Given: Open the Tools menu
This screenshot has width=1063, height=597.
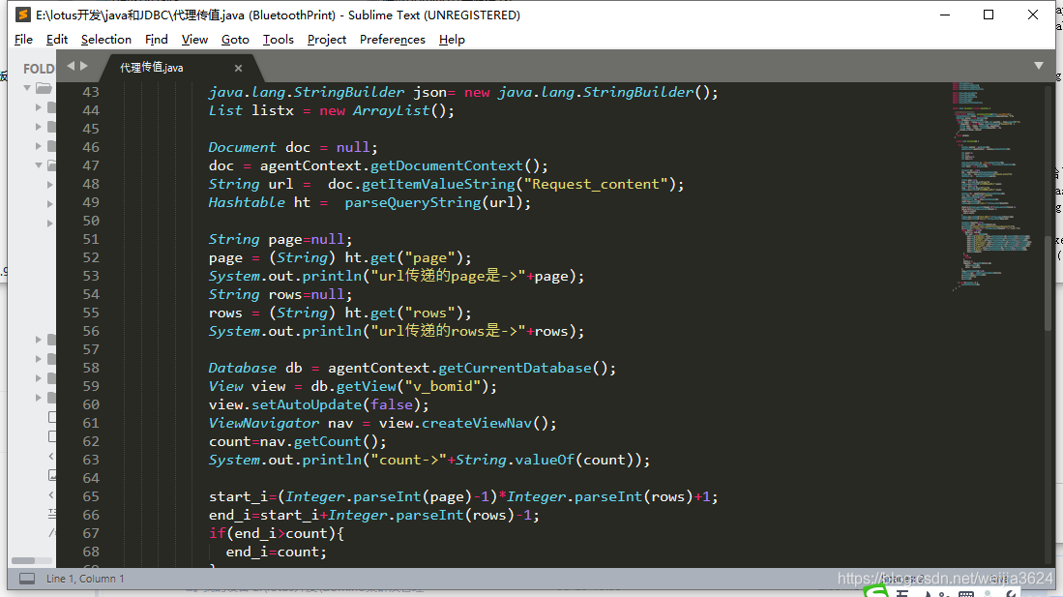Looking at the screenshot, I should coord(279,40).
